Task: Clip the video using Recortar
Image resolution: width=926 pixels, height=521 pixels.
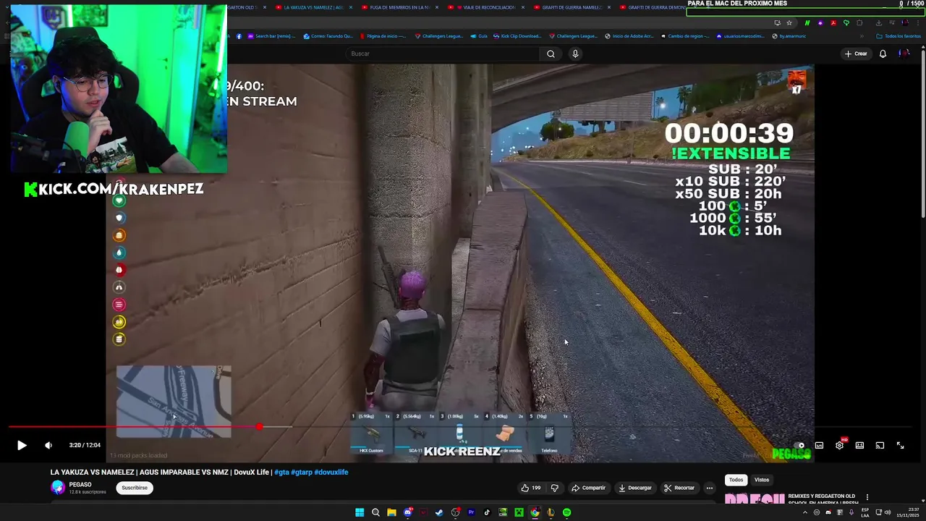Action: coord(679,488)
